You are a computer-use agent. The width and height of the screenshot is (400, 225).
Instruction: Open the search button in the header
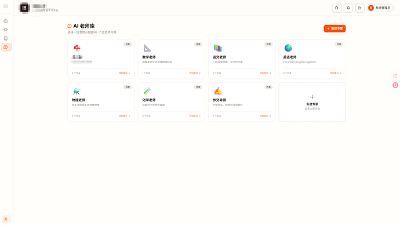336,8
